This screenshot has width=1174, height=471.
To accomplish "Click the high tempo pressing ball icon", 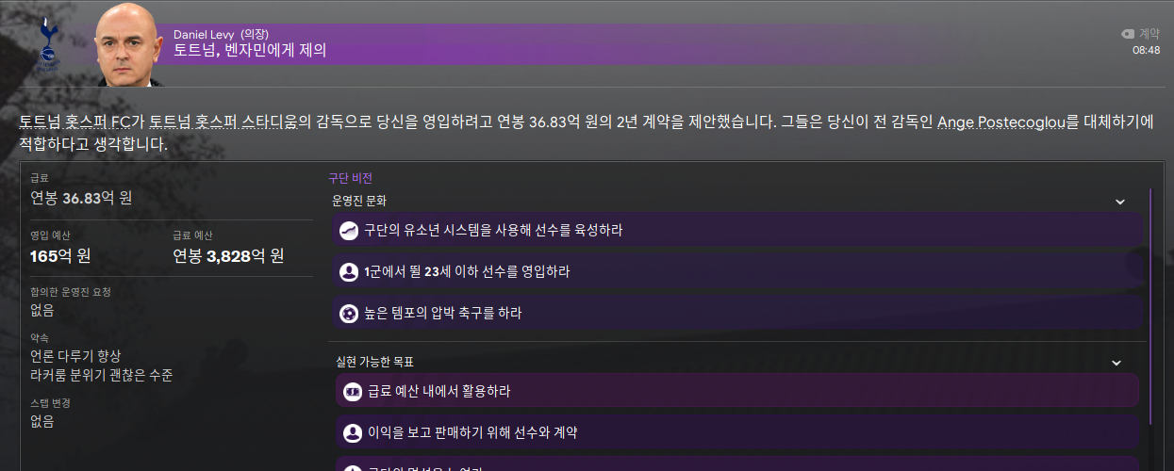I will click(349, 313).
